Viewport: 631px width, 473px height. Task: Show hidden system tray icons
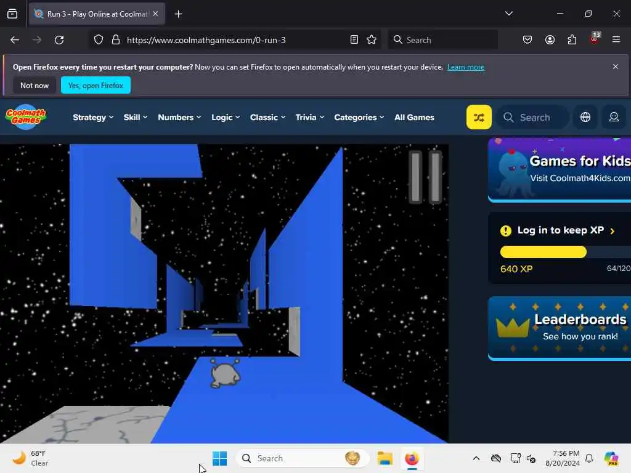(x=476, y=458)
